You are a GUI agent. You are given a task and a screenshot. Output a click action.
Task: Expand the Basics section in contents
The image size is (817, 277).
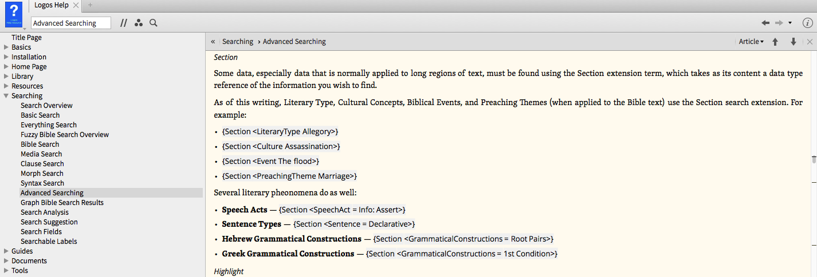pos(6,47)
